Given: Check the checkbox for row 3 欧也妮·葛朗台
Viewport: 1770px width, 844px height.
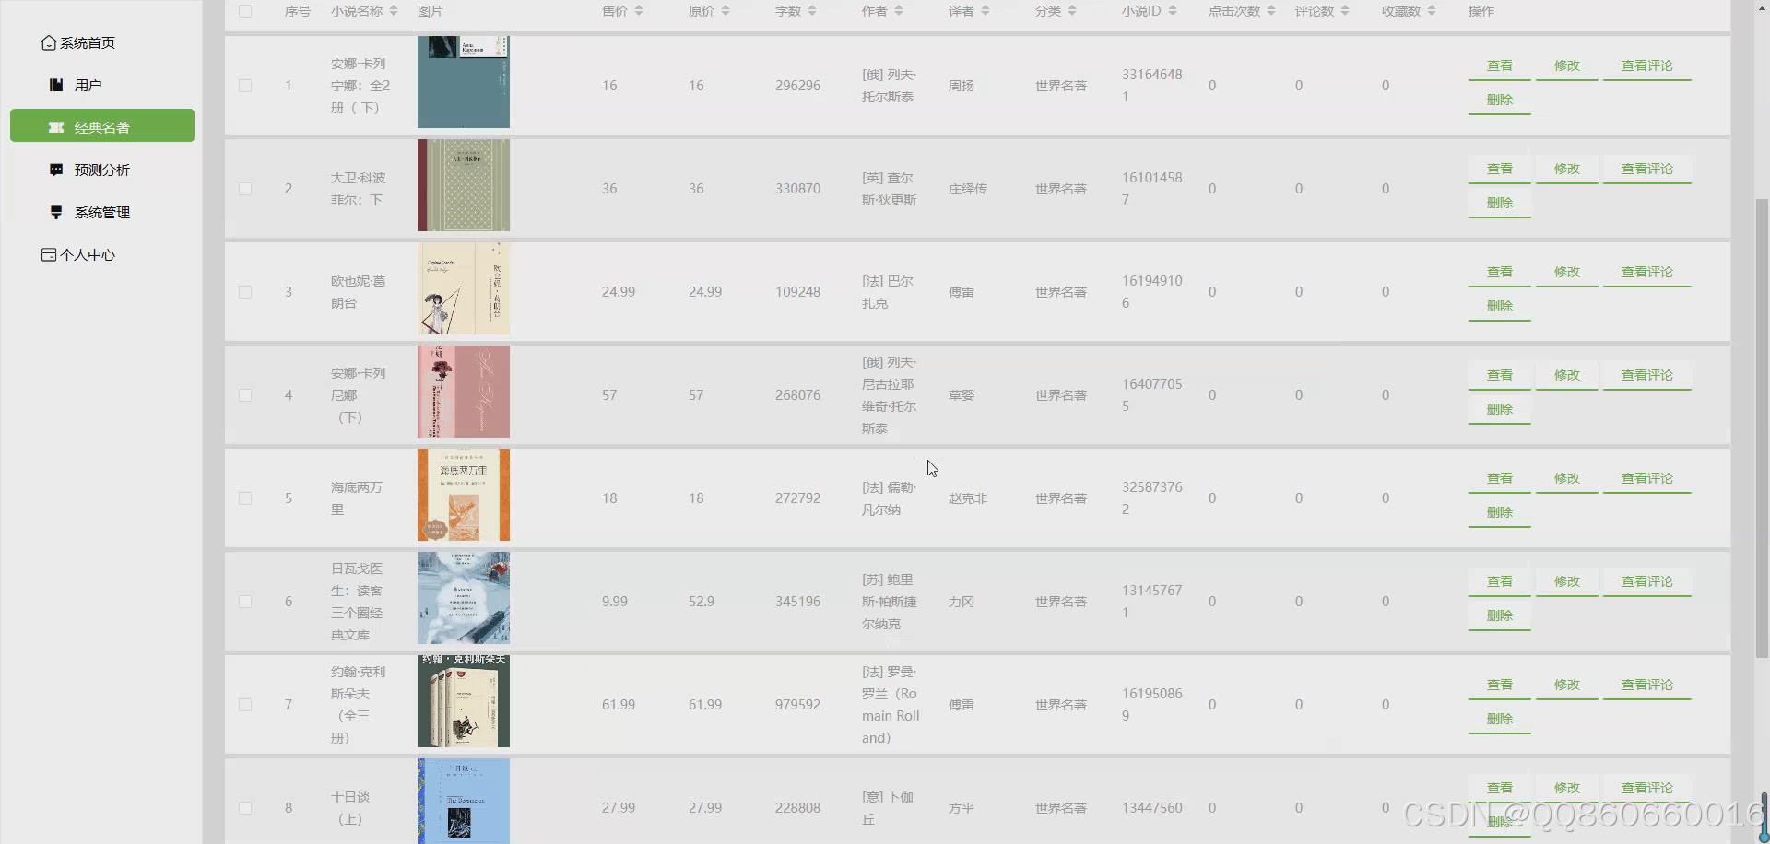Looking at the screenshot, I should [x=245, y=292].
